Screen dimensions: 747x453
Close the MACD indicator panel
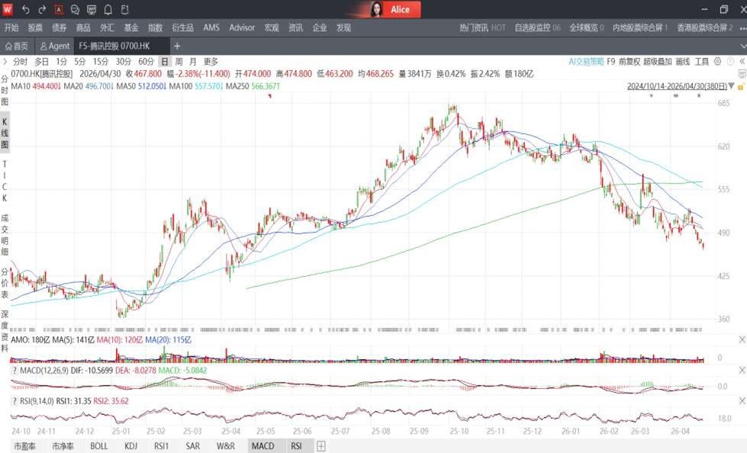pyautogui.click(x=742, y=370)
